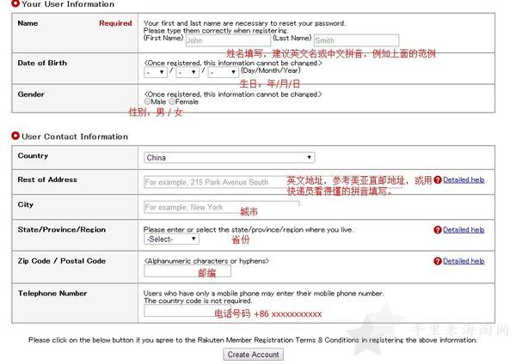This screenshot has width=516, height=364.
Task: Click the red Required label next to Name
Action: [115, 23]
